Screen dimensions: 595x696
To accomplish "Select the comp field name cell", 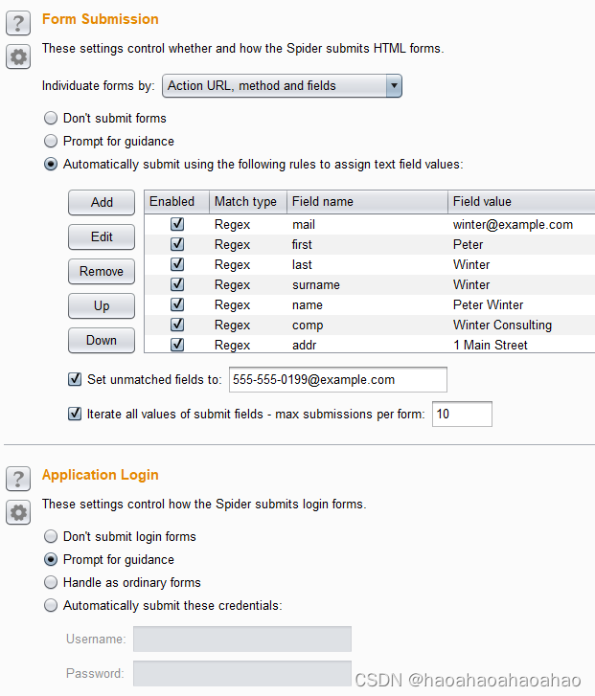I will pos(367,325).
